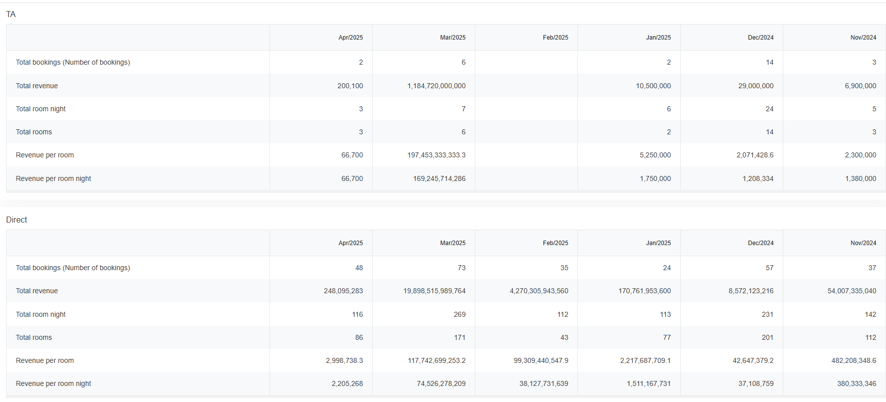Select the 19,898,515,989,764 revenue value

pos(434,291)
